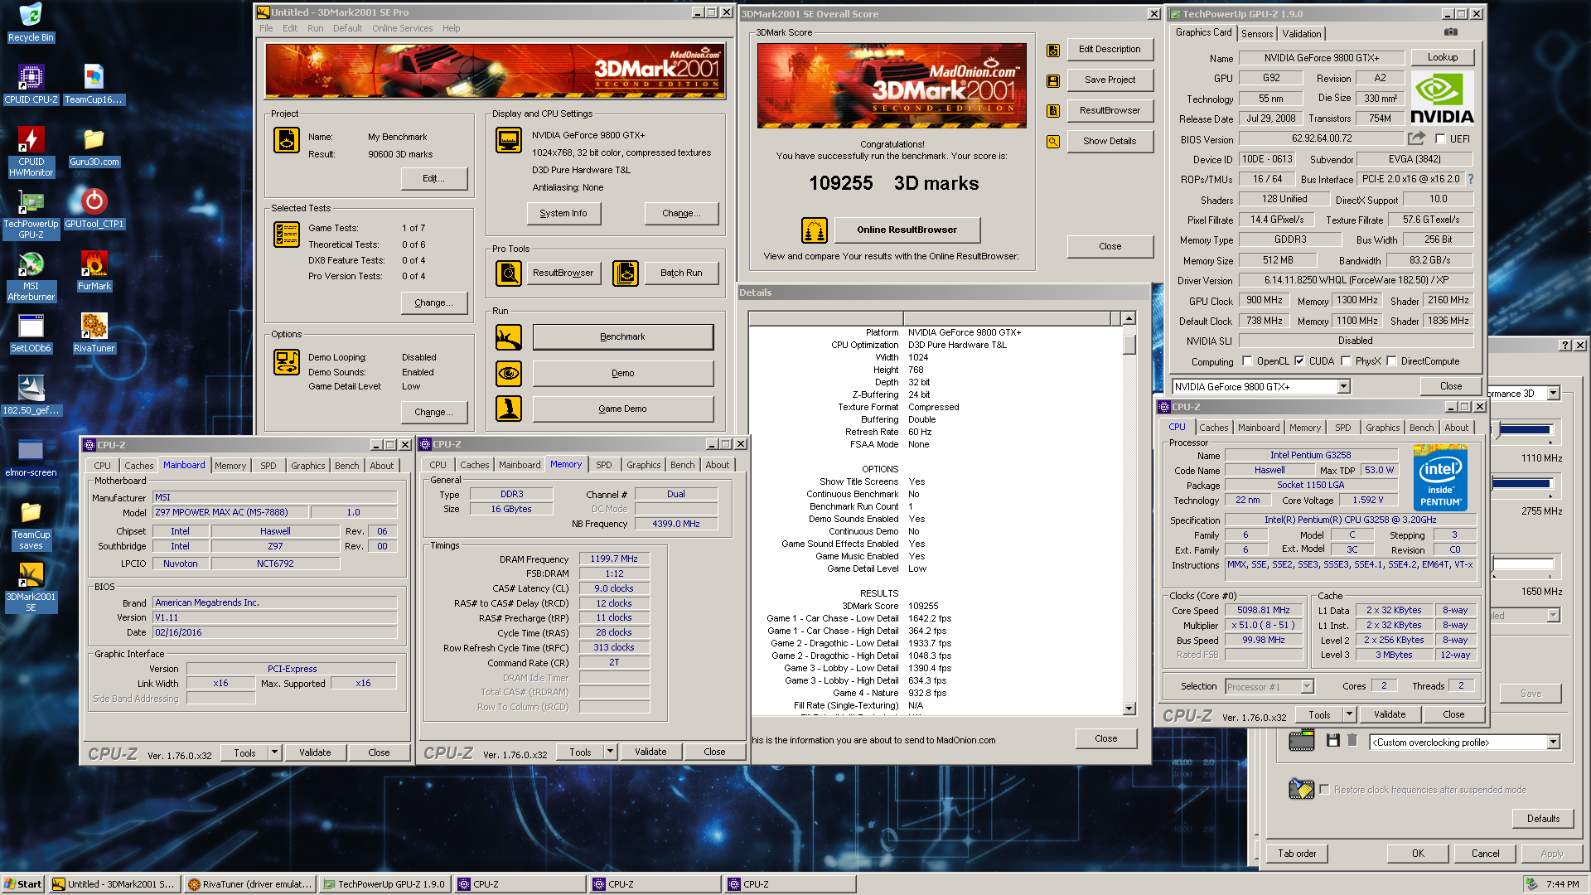The image size is (1591, 895).
Task: Take GPU-Z screenshot with camera icon
Action: [1451, 31]
